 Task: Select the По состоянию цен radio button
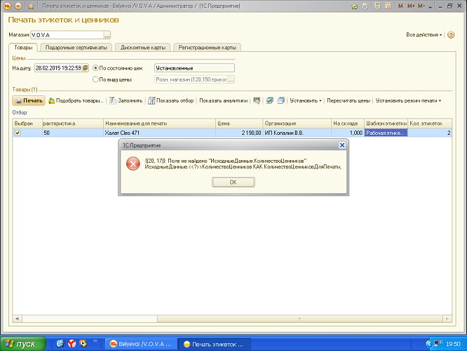(96, 68)
